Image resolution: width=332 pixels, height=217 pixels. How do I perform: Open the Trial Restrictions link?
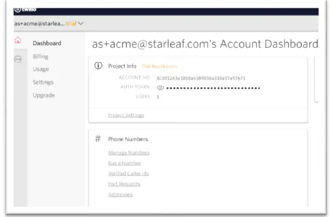(159, 66)
